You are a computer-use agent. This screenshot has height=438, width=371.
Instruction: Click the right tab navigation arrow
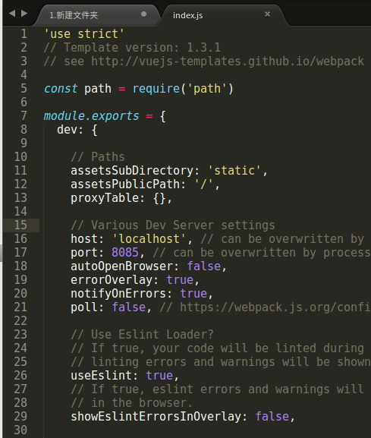pos(24,13)
